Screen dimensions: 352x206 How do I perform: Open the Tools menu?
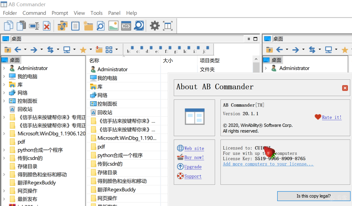click(x=96, y=13)
